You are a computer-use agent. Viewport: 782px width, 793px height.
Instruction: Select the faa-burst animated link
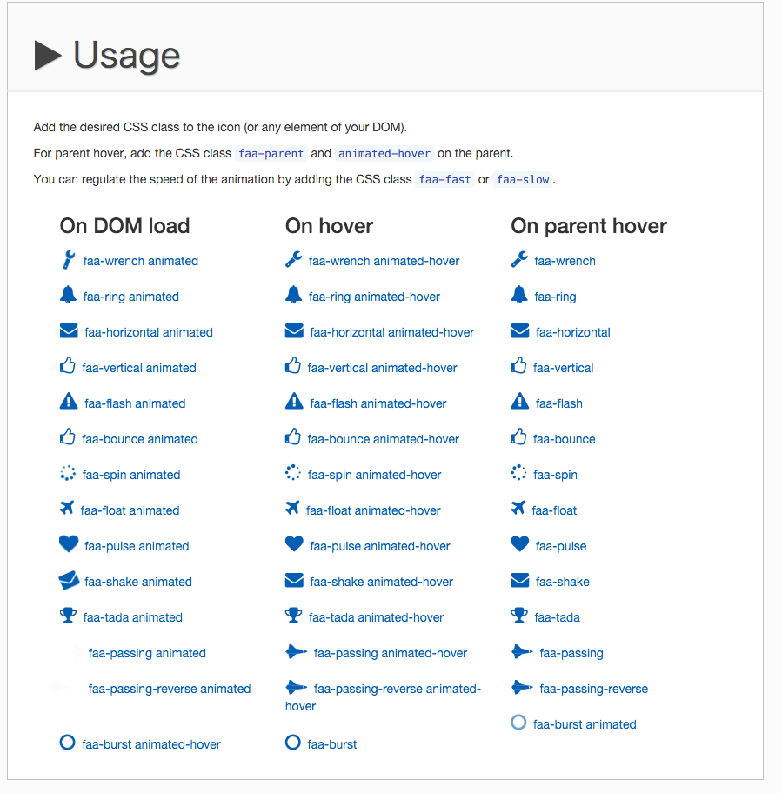coord(585,724)
